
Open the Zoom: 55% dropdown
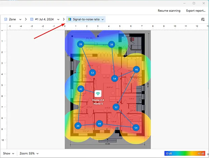[29, 153]
